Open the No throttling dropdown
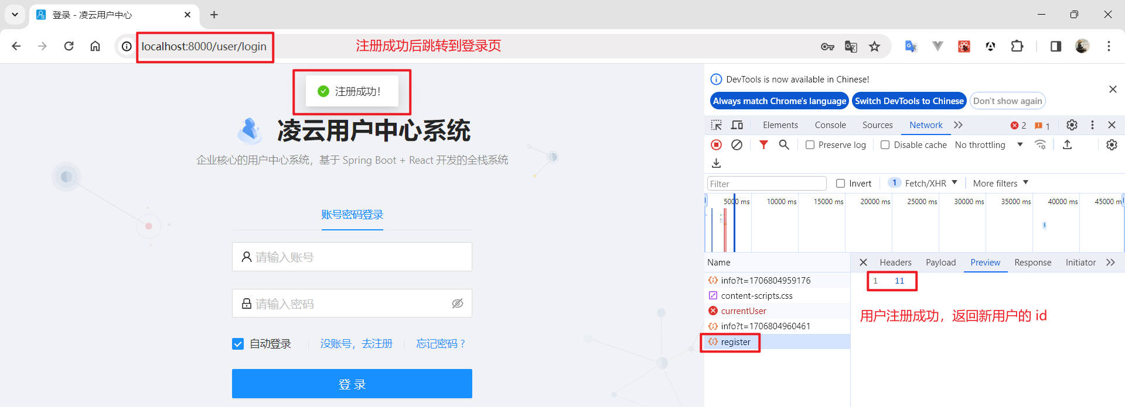This screenshot has height=407, width=1125. point(988,145)
